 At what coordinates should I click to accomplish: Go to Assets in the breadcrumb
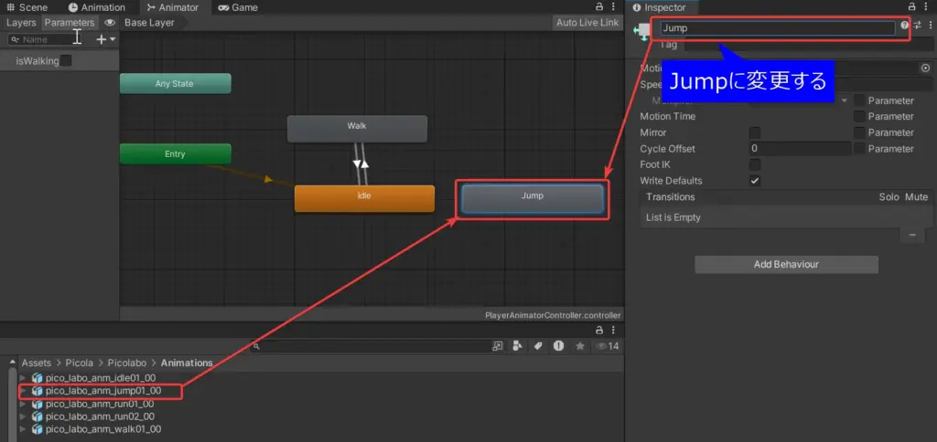37,363
